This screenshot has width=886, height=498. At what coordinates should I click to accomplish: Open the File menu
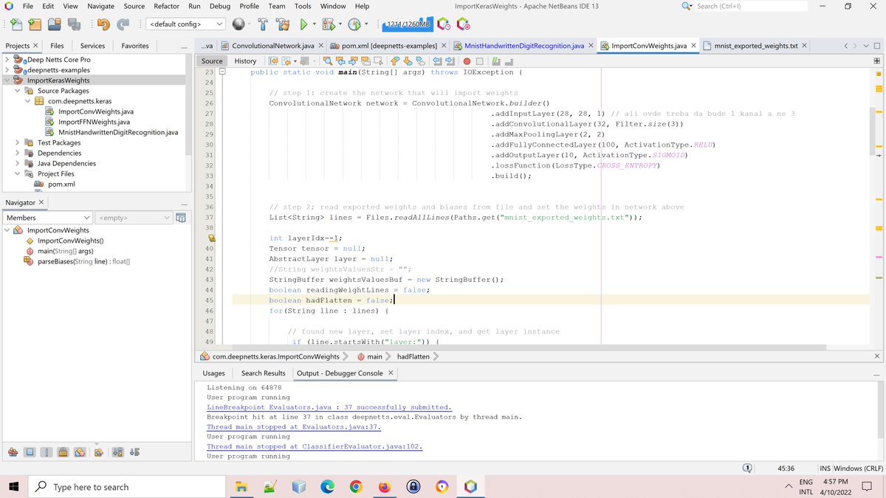point(28,6)
